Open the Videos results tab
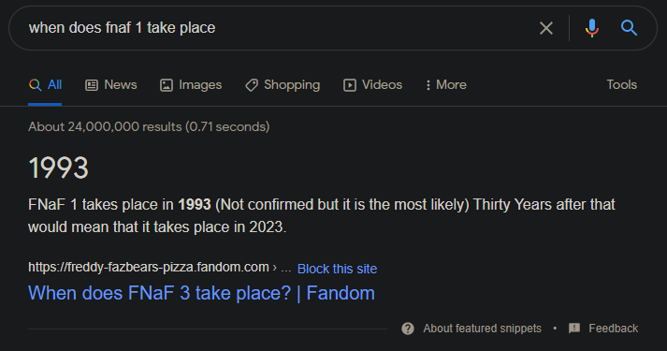 [x=372, y=85]
